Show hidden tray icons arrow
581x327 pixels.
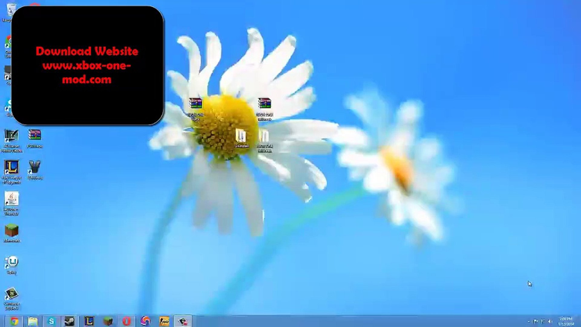click(x=529, y=321)
